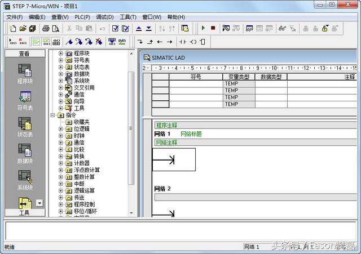361x254 pixels.
Task: Click the sidebar scroll down arrow button
Action: (x=39, y=203)
